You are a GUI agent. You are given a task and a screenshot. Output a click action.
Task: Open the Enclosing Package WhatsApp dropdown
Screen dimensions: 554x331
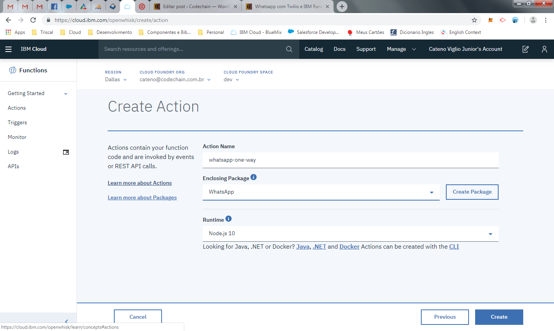[x=321, y=192]
